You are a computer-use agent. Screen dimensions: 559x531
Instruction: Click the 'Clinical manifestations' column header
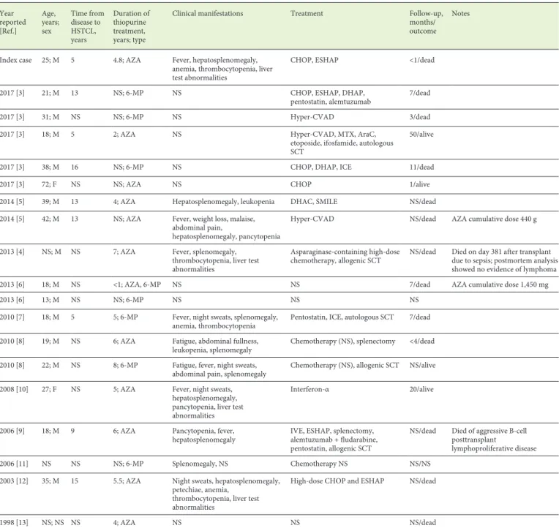pos(208,14)
